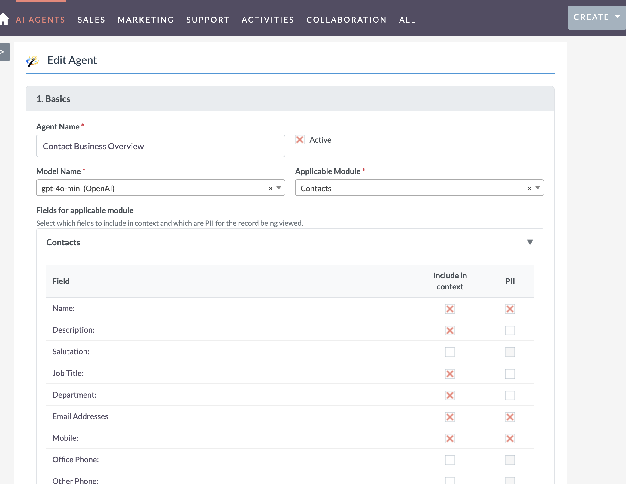This screenshot has height=484, width=626.
Task: Expand the left sidebar using the arrow icon
Action: [x=3, y=52]
